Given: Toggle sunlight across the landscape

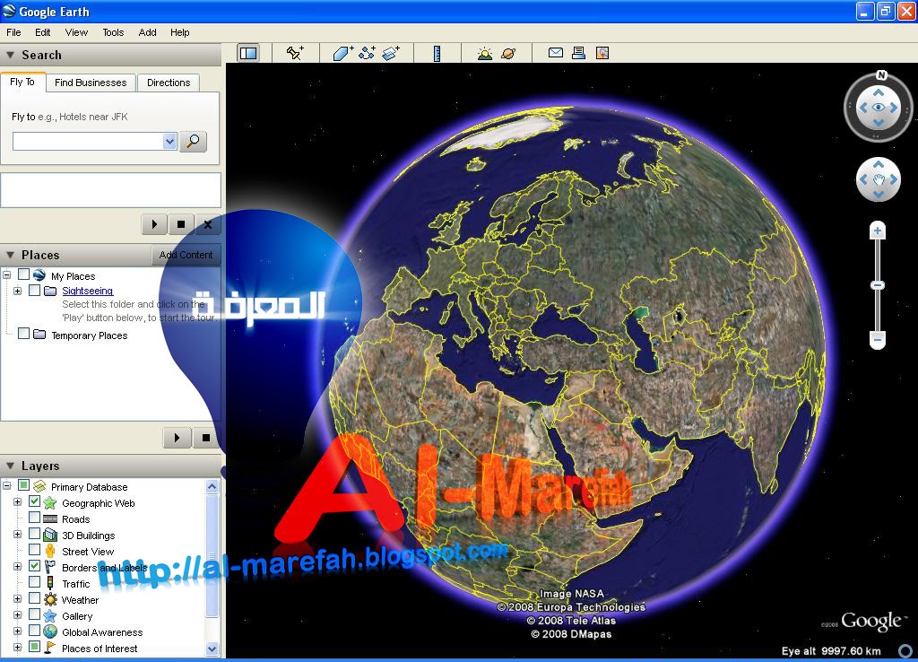Looking at the screenshot, I should pyautogui.click(x=483, y=53).
